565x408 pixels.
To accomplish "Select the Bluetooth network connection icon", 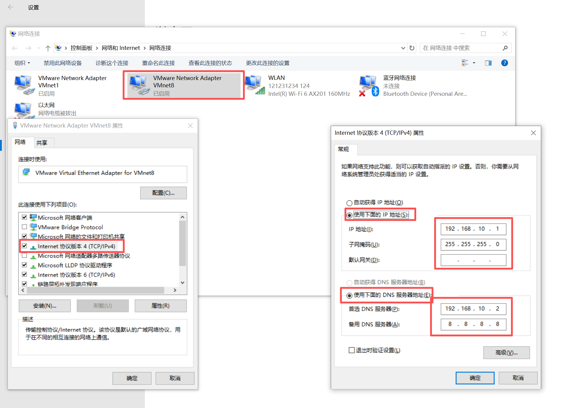I will (x=369, y=86).
